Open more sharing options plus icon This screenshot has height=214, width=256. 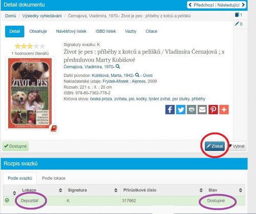coord(224,110)
